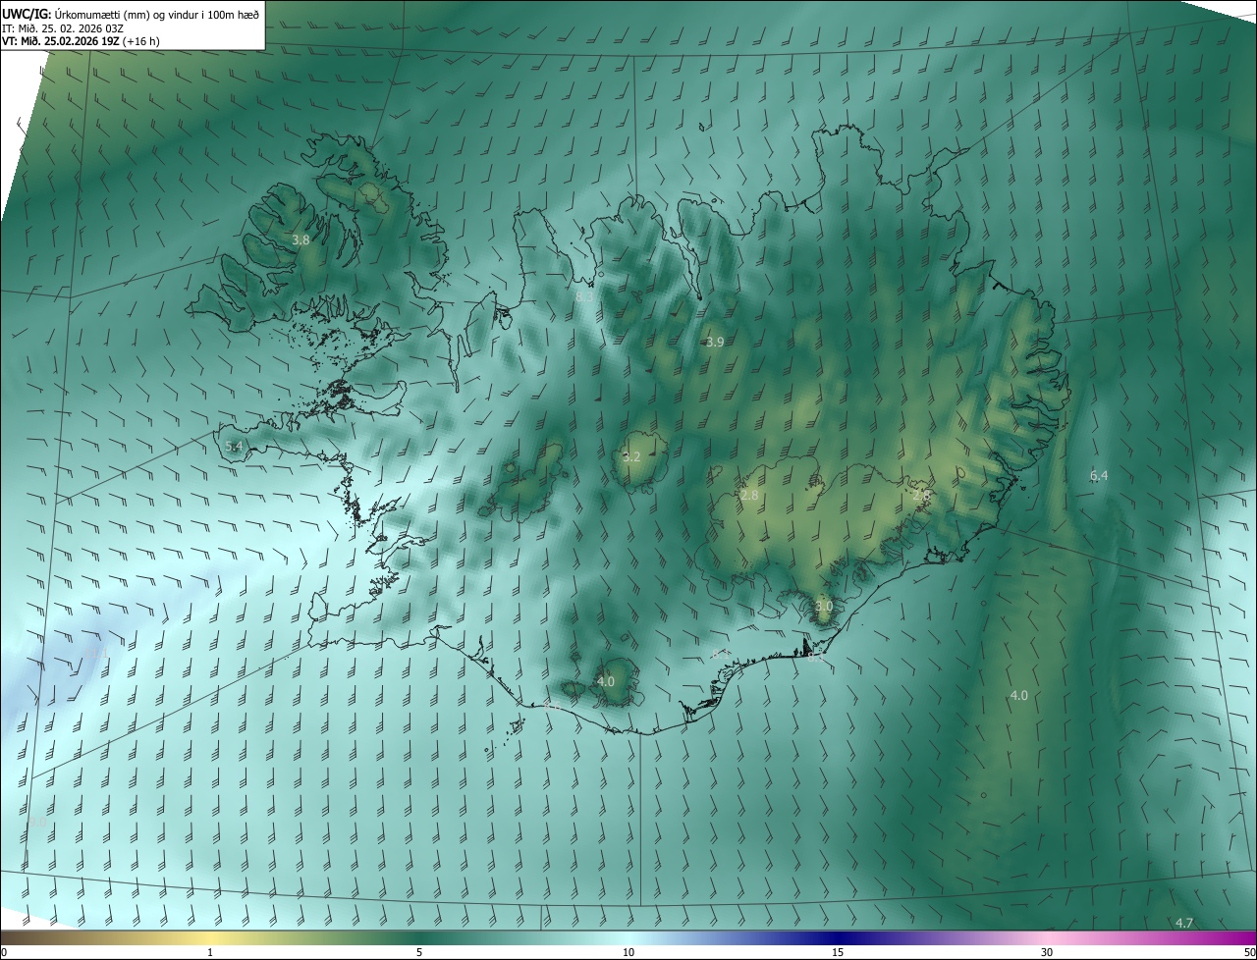Click the 5.4 value on Snæfellsnes peninsula tip
The width and height of the screenshot is (1257, 960).
(x=234, y=447)
